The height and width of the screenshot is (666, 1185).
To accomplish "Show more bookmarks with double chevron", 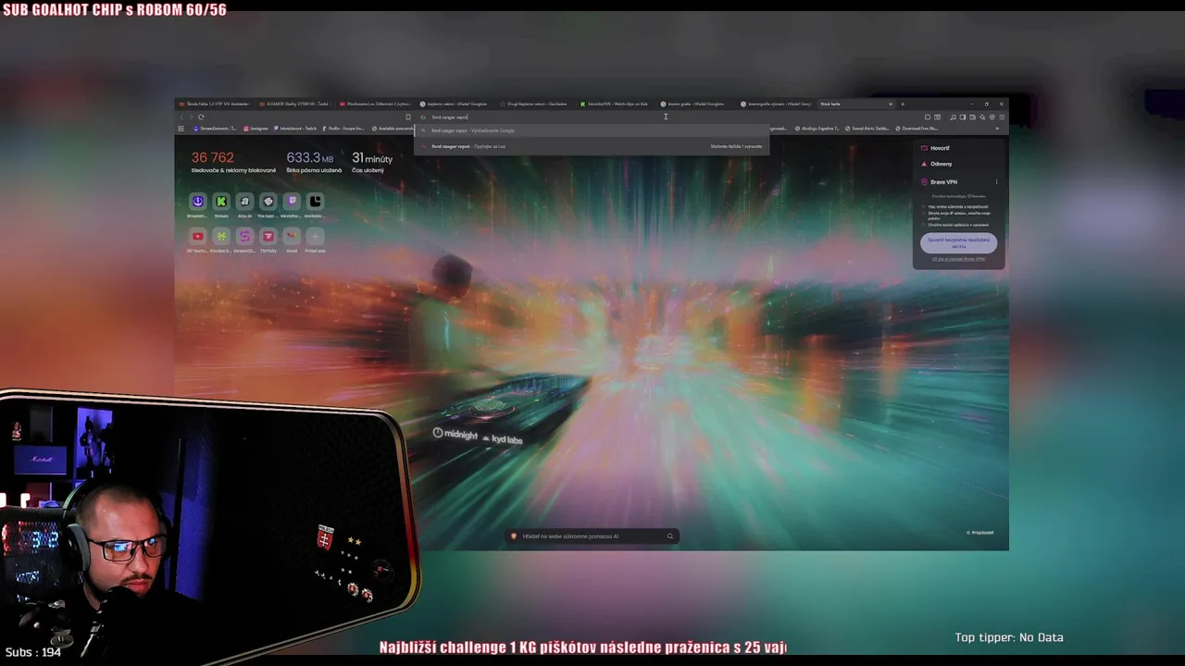I will coord(997,129).
